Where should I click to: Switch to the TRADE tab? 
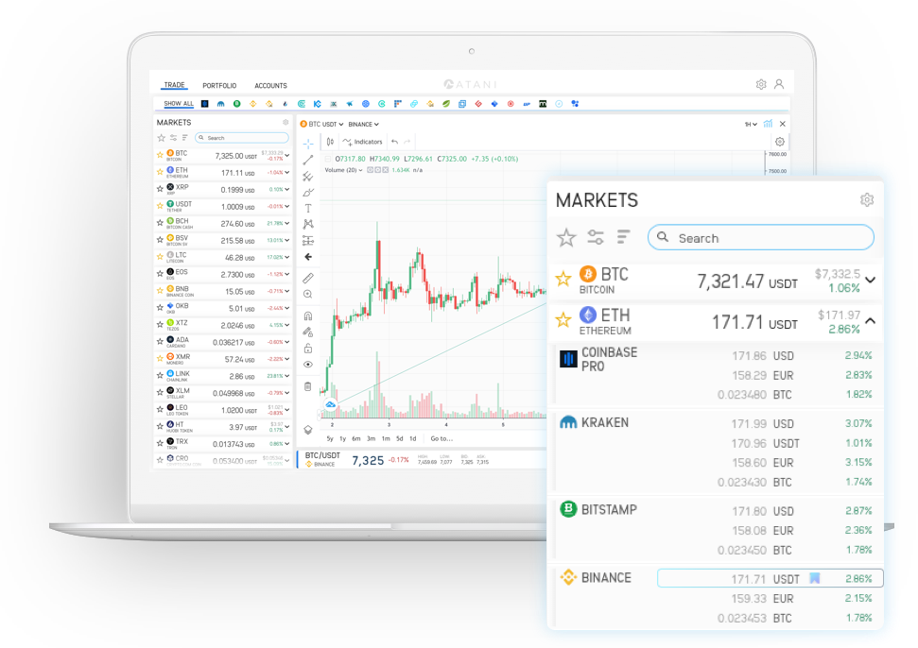pyautogui.click(x=175, y=85)
